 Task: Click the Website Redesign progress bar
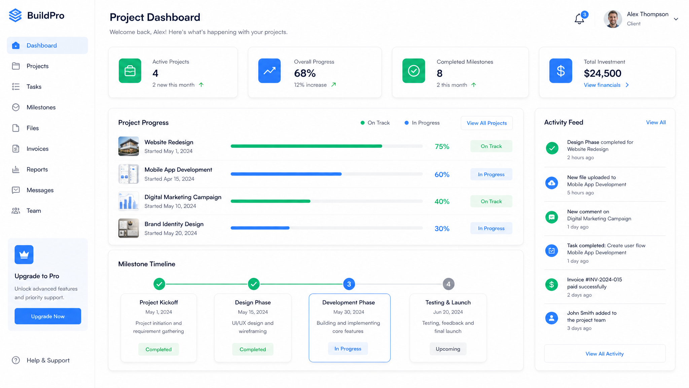(327, 146)
